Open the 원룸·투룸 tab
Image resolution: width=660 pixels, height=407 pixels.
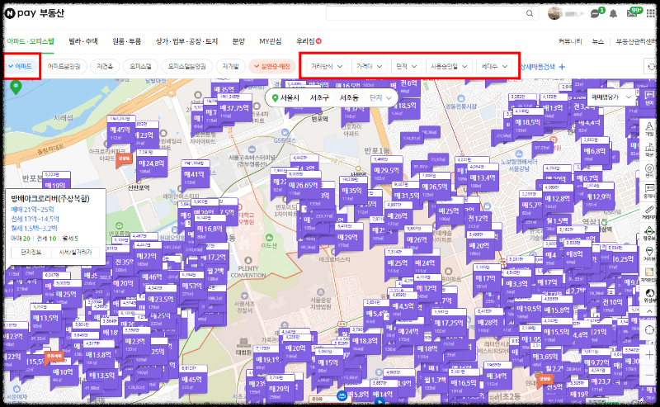[127, 41]
